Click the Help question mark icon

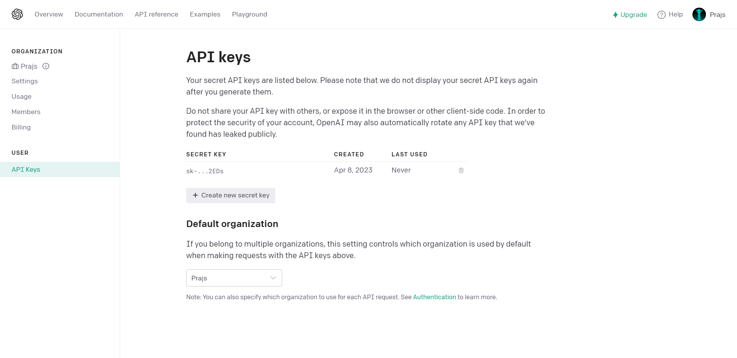[661, 15]
